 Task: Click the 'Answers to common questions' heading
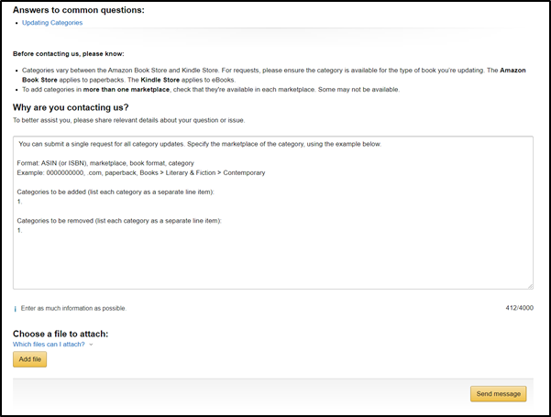click(x=79, y=10)
